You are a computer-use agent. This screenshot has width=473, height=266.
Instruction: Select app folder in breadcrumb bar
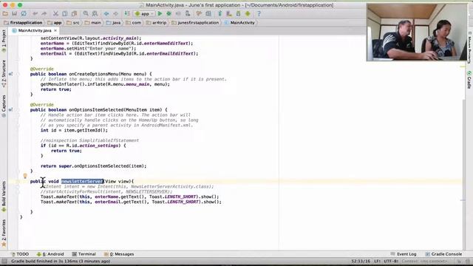(x=55, y=23)
